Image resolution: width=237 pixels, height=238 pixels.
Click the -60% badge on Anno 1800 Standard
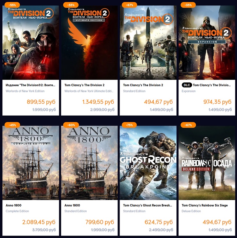pos(71,125)
